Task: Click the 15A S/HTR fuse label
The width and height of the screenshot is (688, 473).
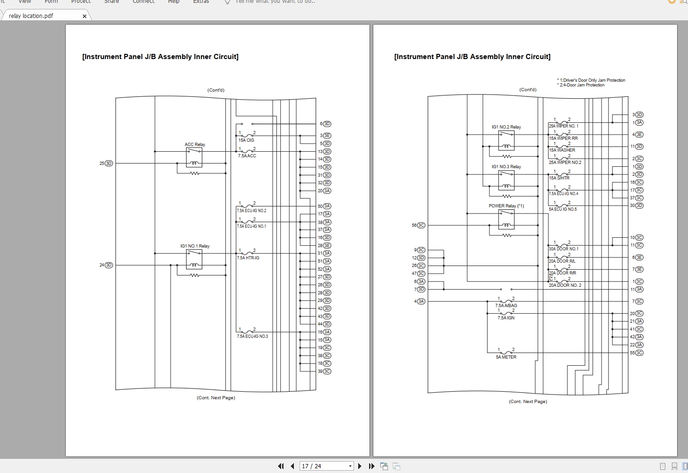Action: click(x=559, y=178)
